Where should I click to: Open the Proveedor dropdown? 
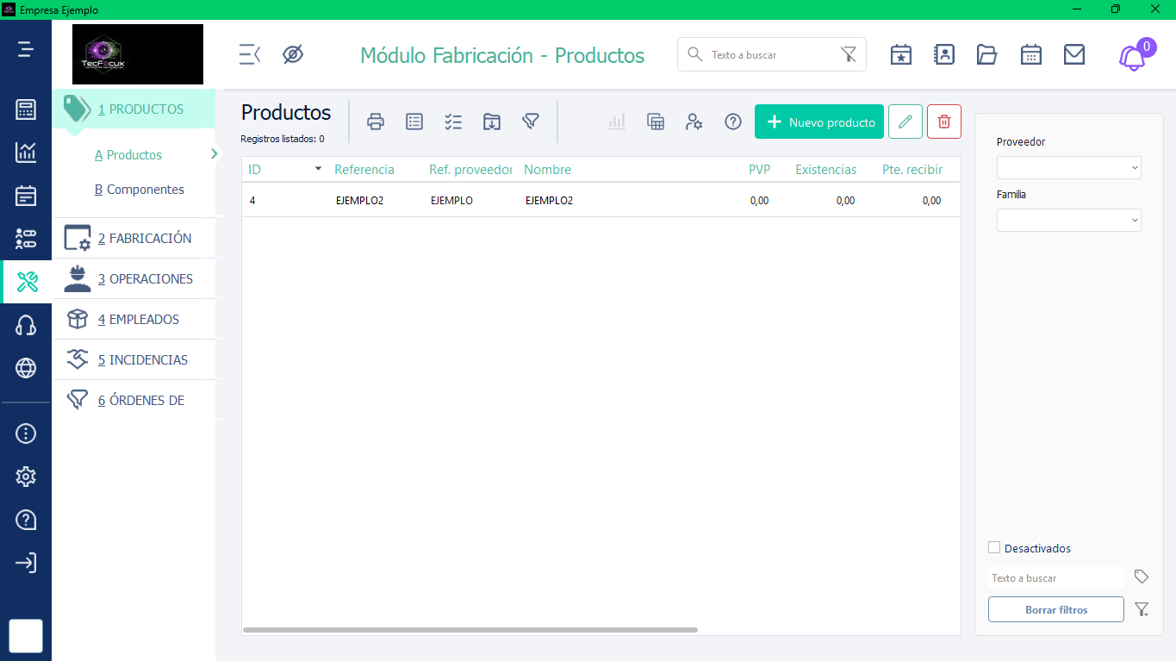tap(1068, 167)
